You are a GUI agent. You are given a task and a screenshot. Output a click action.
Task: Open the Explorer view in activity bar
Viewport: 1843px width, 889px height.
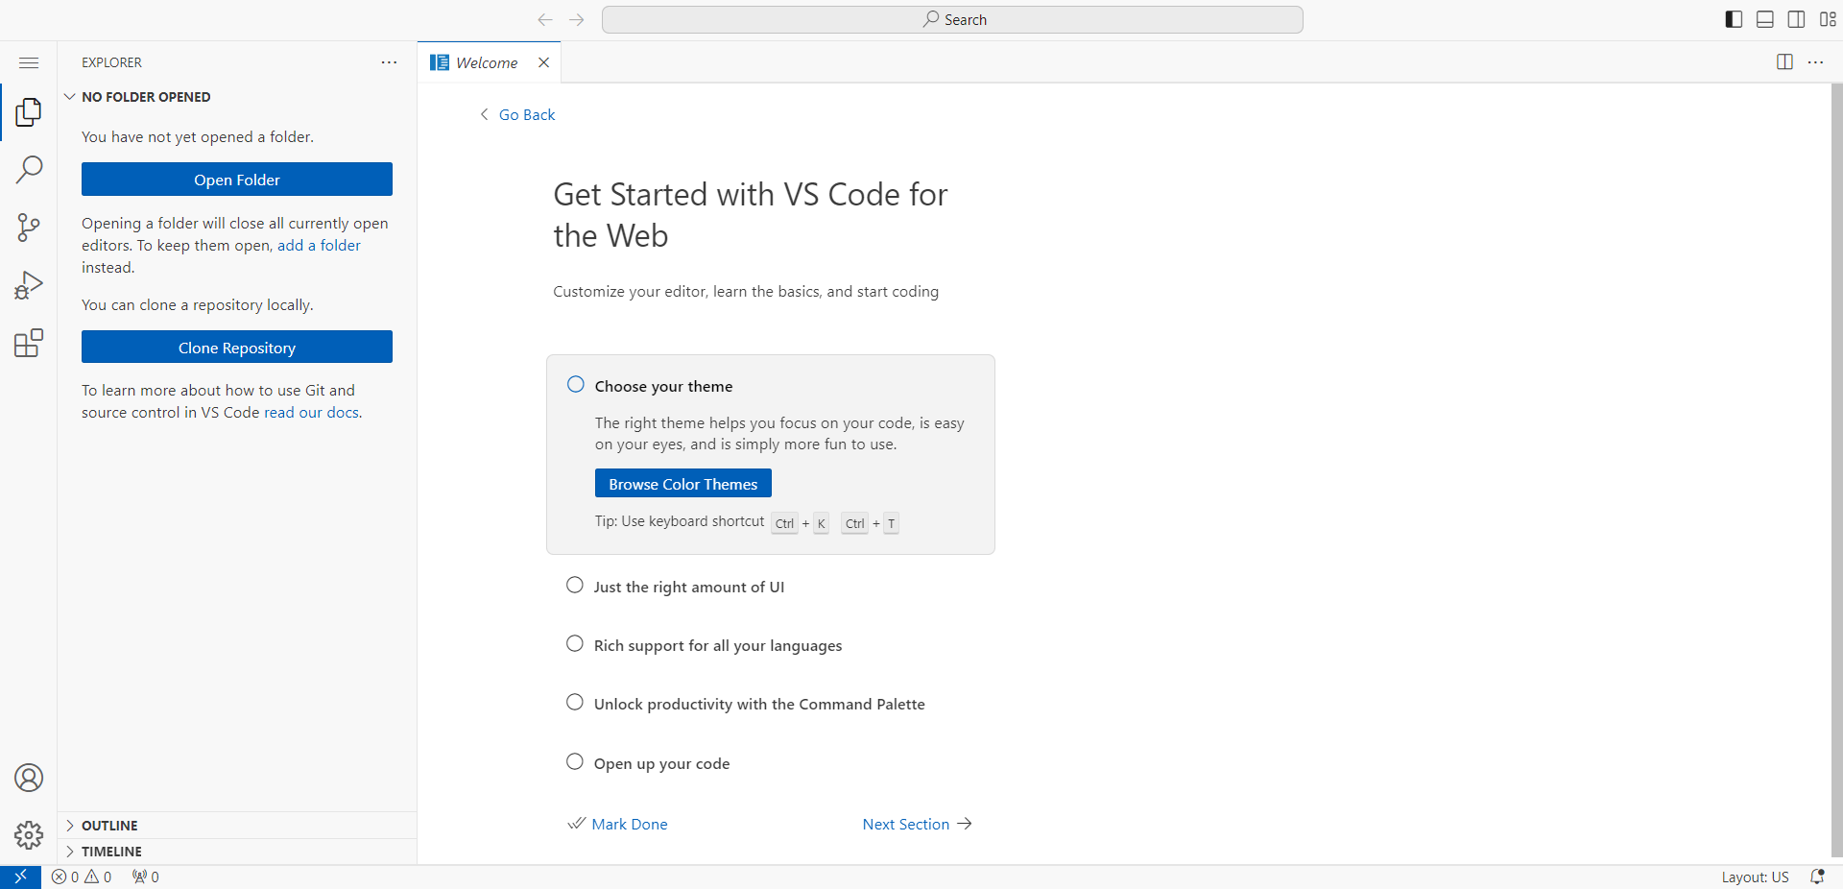coord(29,112)
